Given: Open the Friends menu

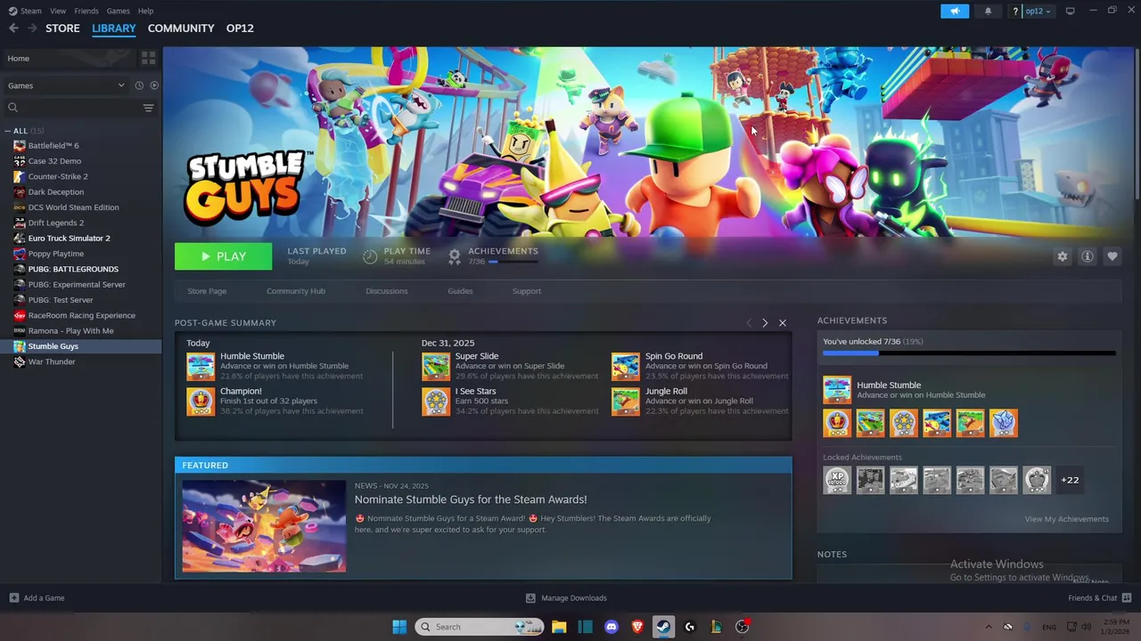Looking at the screenshot, I should click(86, 11).
